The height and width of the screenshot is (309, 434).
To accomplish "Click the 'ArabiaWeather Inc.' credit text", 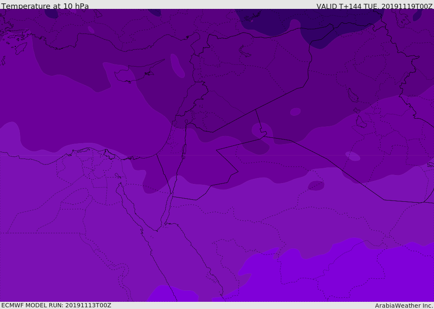I will [404, 306].
